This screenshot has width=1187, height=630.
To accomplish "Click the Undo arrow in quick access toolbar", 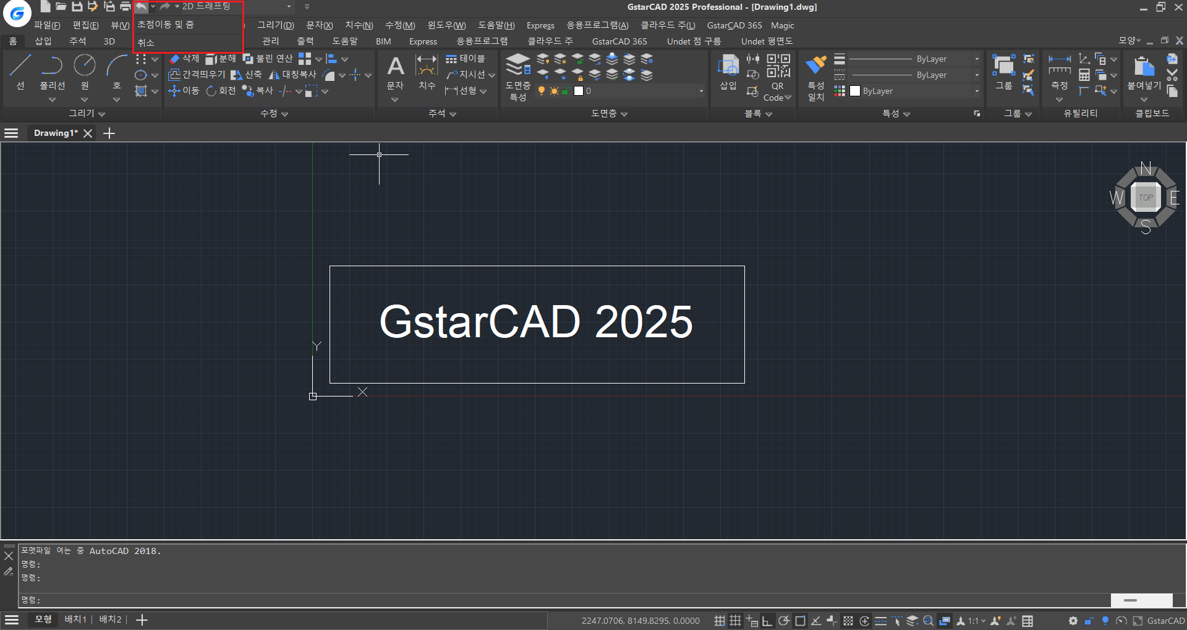I will (141, 7).
